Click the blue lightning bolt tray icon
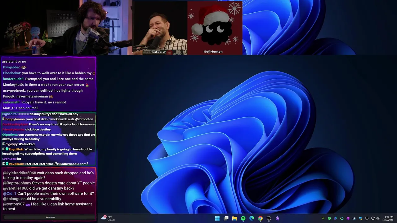 click(x=336, y=218)
